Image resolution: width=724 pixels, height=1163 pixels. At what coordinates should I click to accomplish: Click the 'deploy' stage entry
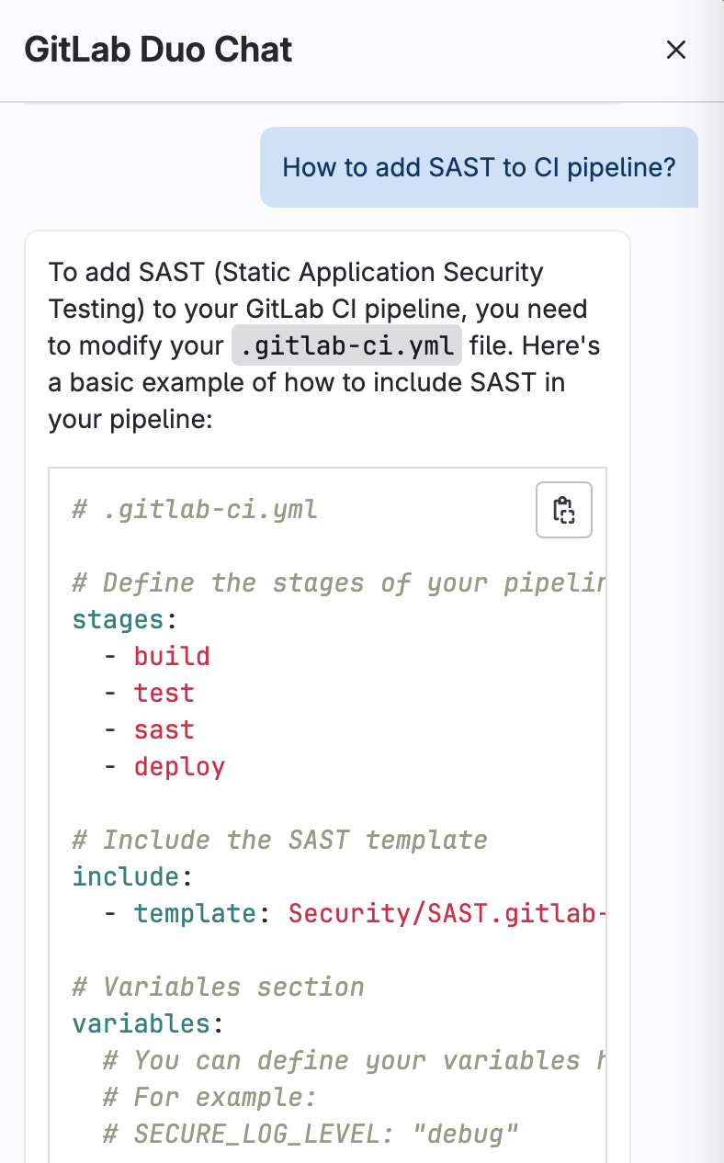point(180,766)
